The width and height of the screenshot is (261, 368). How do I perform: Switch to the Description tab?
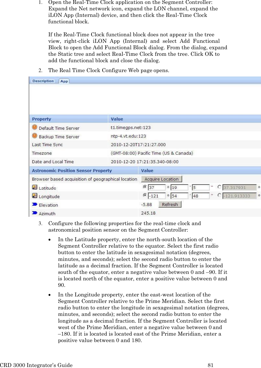(43, 81)
